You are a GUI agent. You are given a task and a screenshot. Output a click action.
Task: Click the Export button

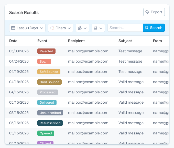154,12
